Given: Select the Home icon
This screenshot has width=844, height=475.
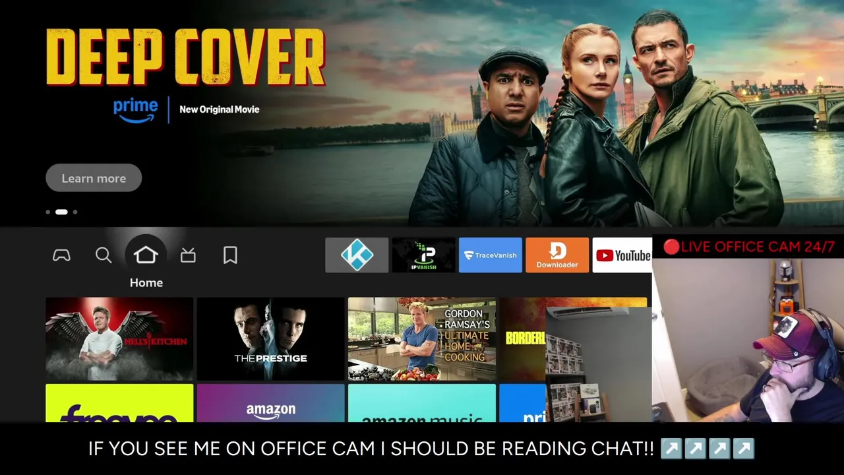Looking at the screenshot, I should pos(146,255).
